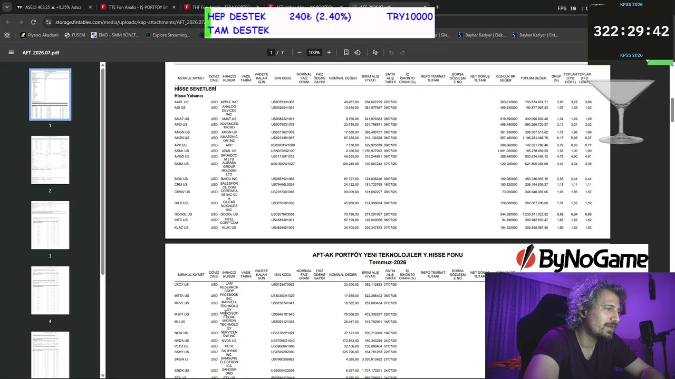Select page 5 thumbnail
This screenshot has width=675, height=379.
point(50,355)
